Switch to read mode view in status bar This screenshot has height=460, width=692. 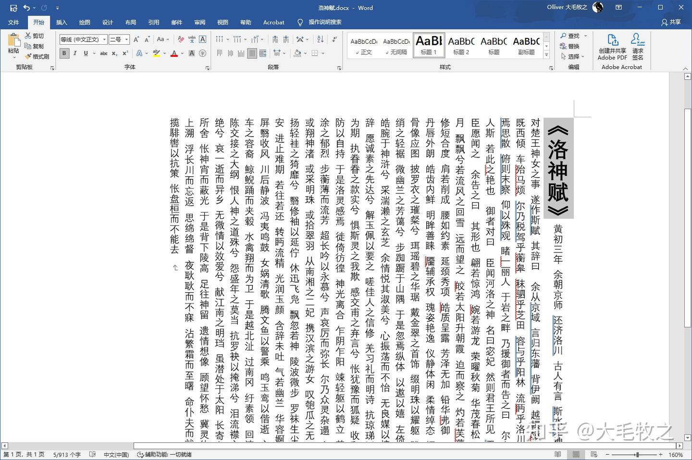(x=557, y=454)
